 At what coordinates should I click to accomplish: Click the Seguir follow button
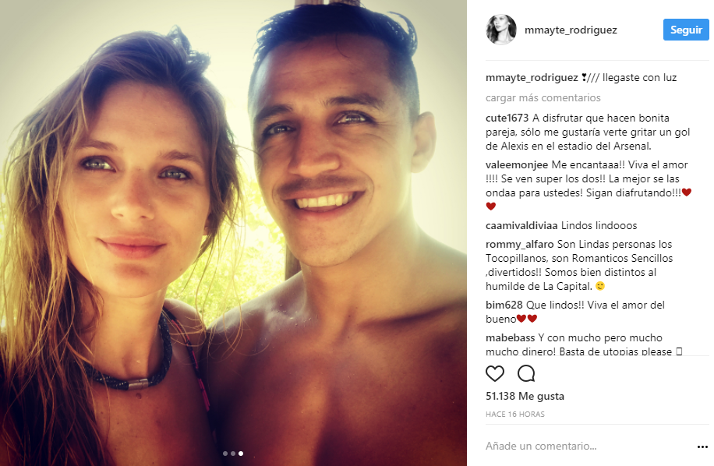[x=686, y=30]
